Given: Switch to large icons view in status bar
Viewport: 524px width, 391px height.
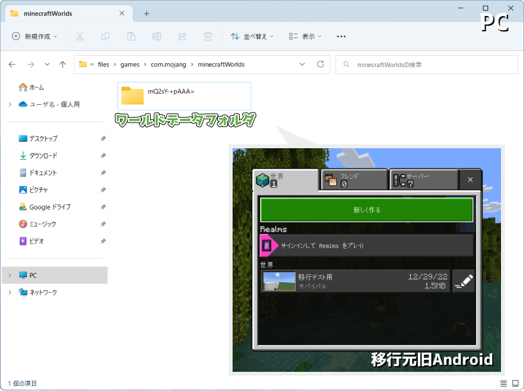Looking at the screenshot, I should click(x=516, y=383).
